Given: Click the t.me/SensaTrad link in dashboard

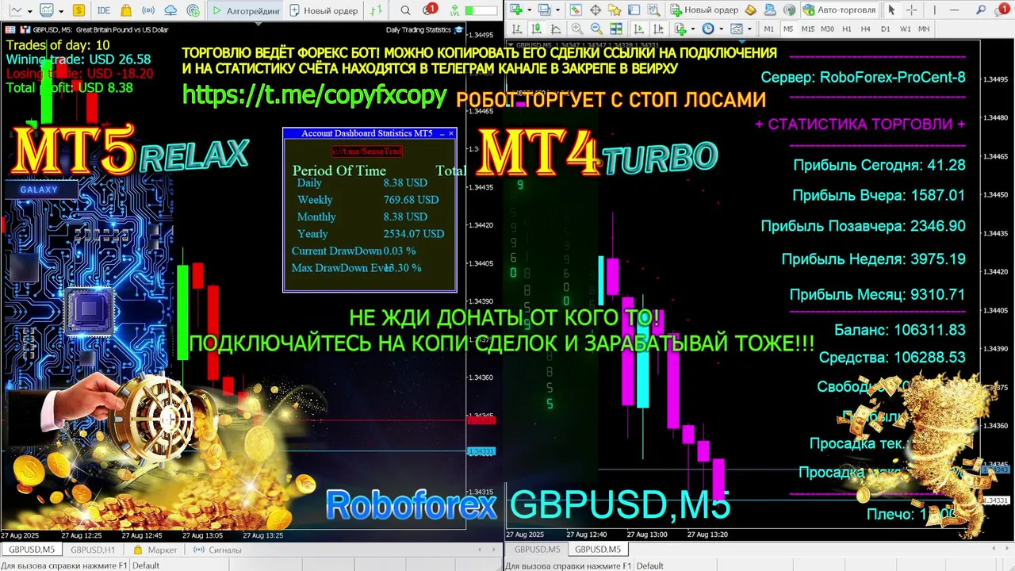Looking at the screenshot, I should 367,151.
